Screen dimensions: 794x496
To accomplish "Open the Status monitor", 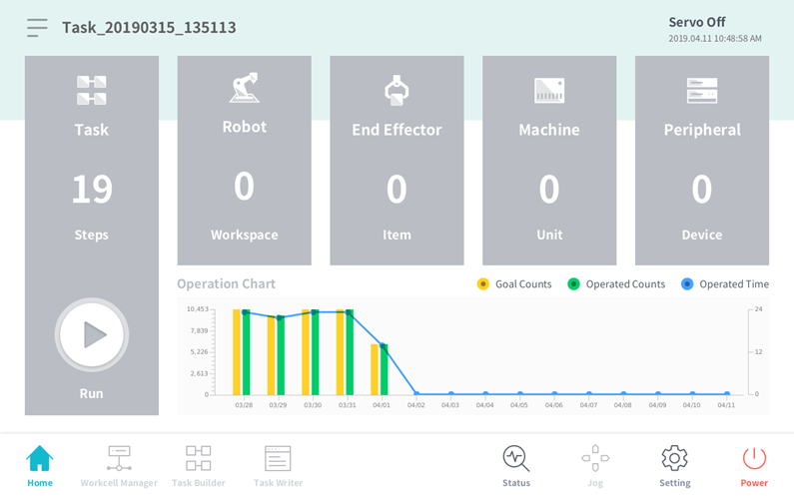I will click(516, 465).
